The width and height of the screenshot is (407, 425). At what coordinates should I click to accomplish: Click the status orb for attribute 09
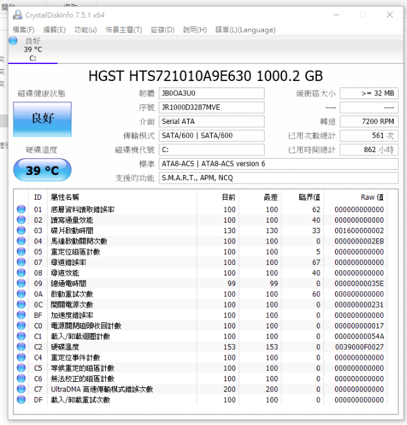[x=21, y=283]
